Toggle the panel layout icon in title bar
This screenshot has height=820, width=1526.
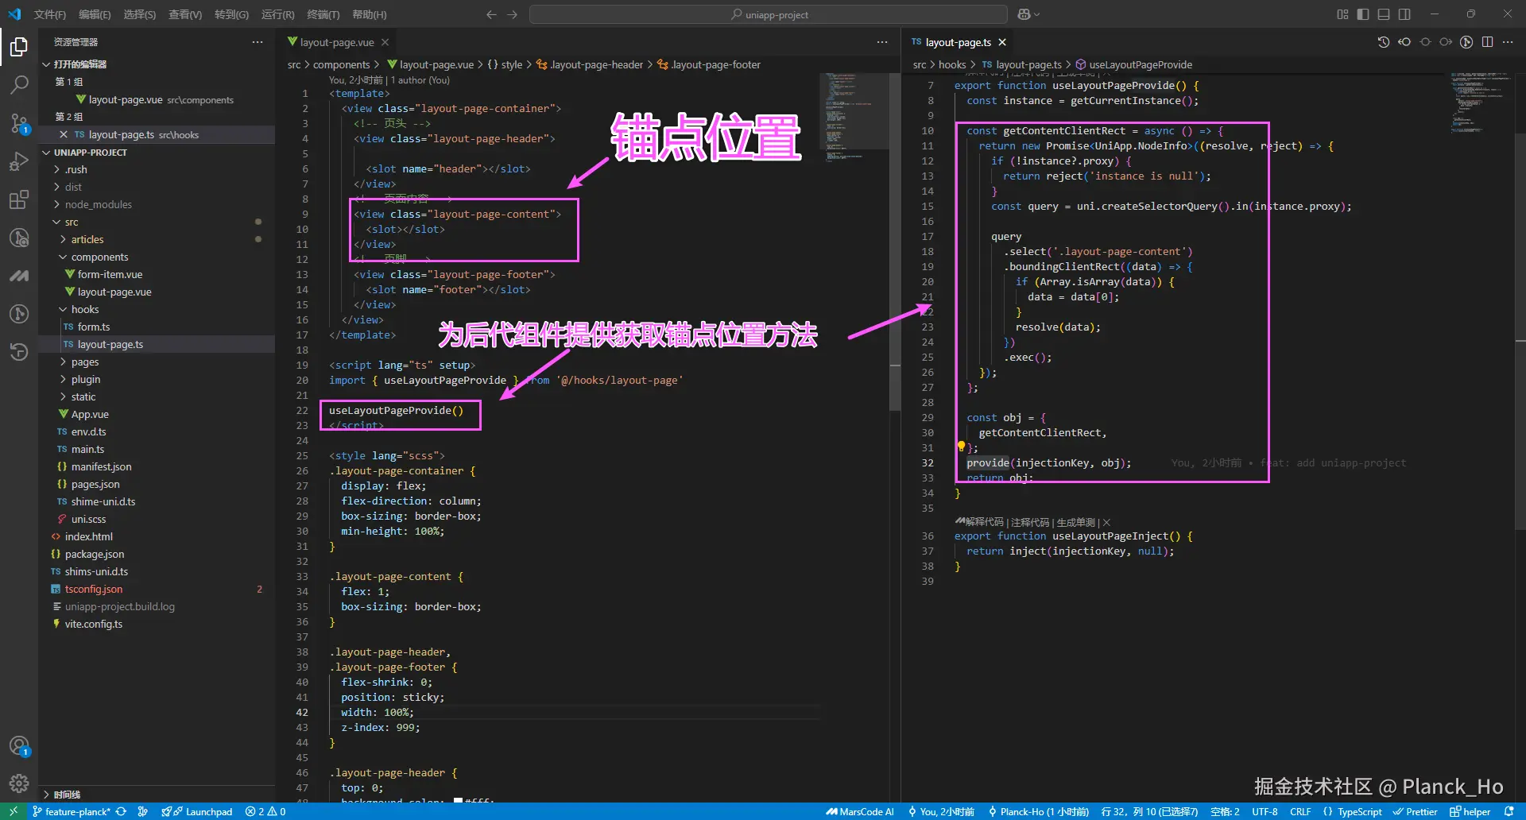click(x=1384, y=14)
